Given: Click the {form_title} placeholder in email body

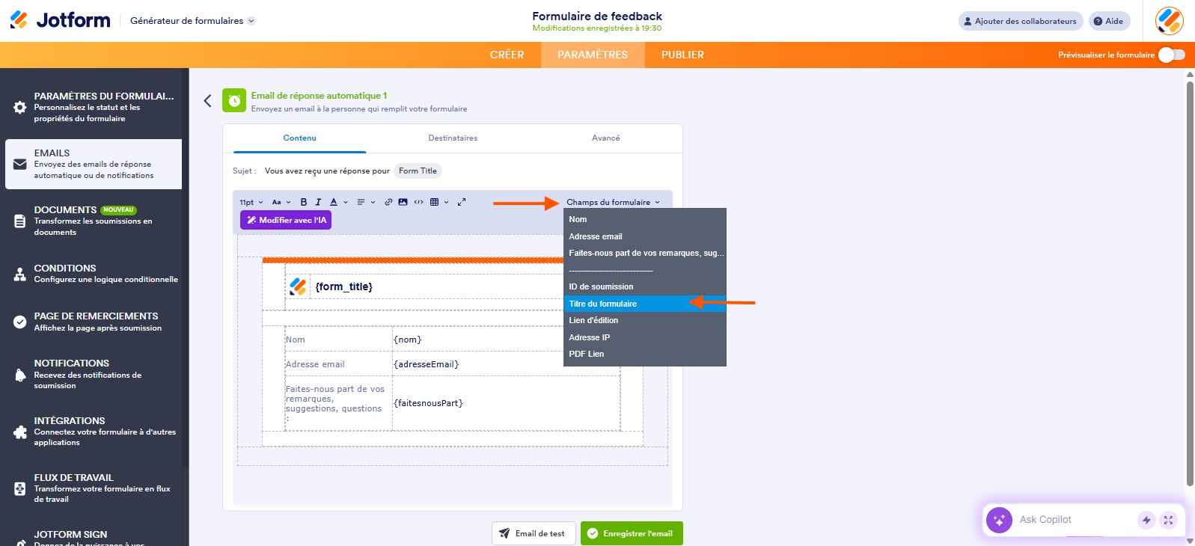Looking at the screenshot, I should pyautogui.click(x=344, y=286).
